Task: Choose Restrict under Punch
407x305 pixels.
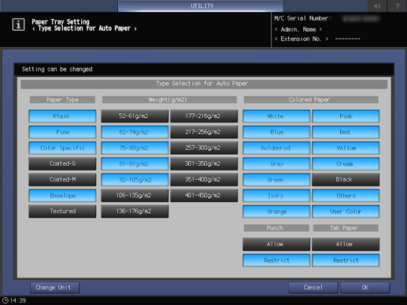Action: (276, 260)
